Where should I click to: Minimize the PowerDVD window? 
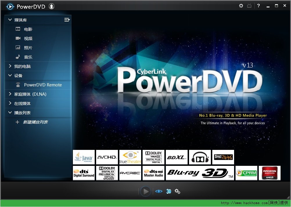[x=268, y=6]
